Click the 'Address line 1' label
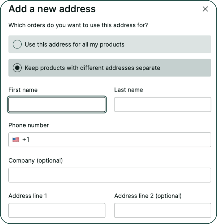The width and height of the screenshot is (217, 224). coord(28,196)
